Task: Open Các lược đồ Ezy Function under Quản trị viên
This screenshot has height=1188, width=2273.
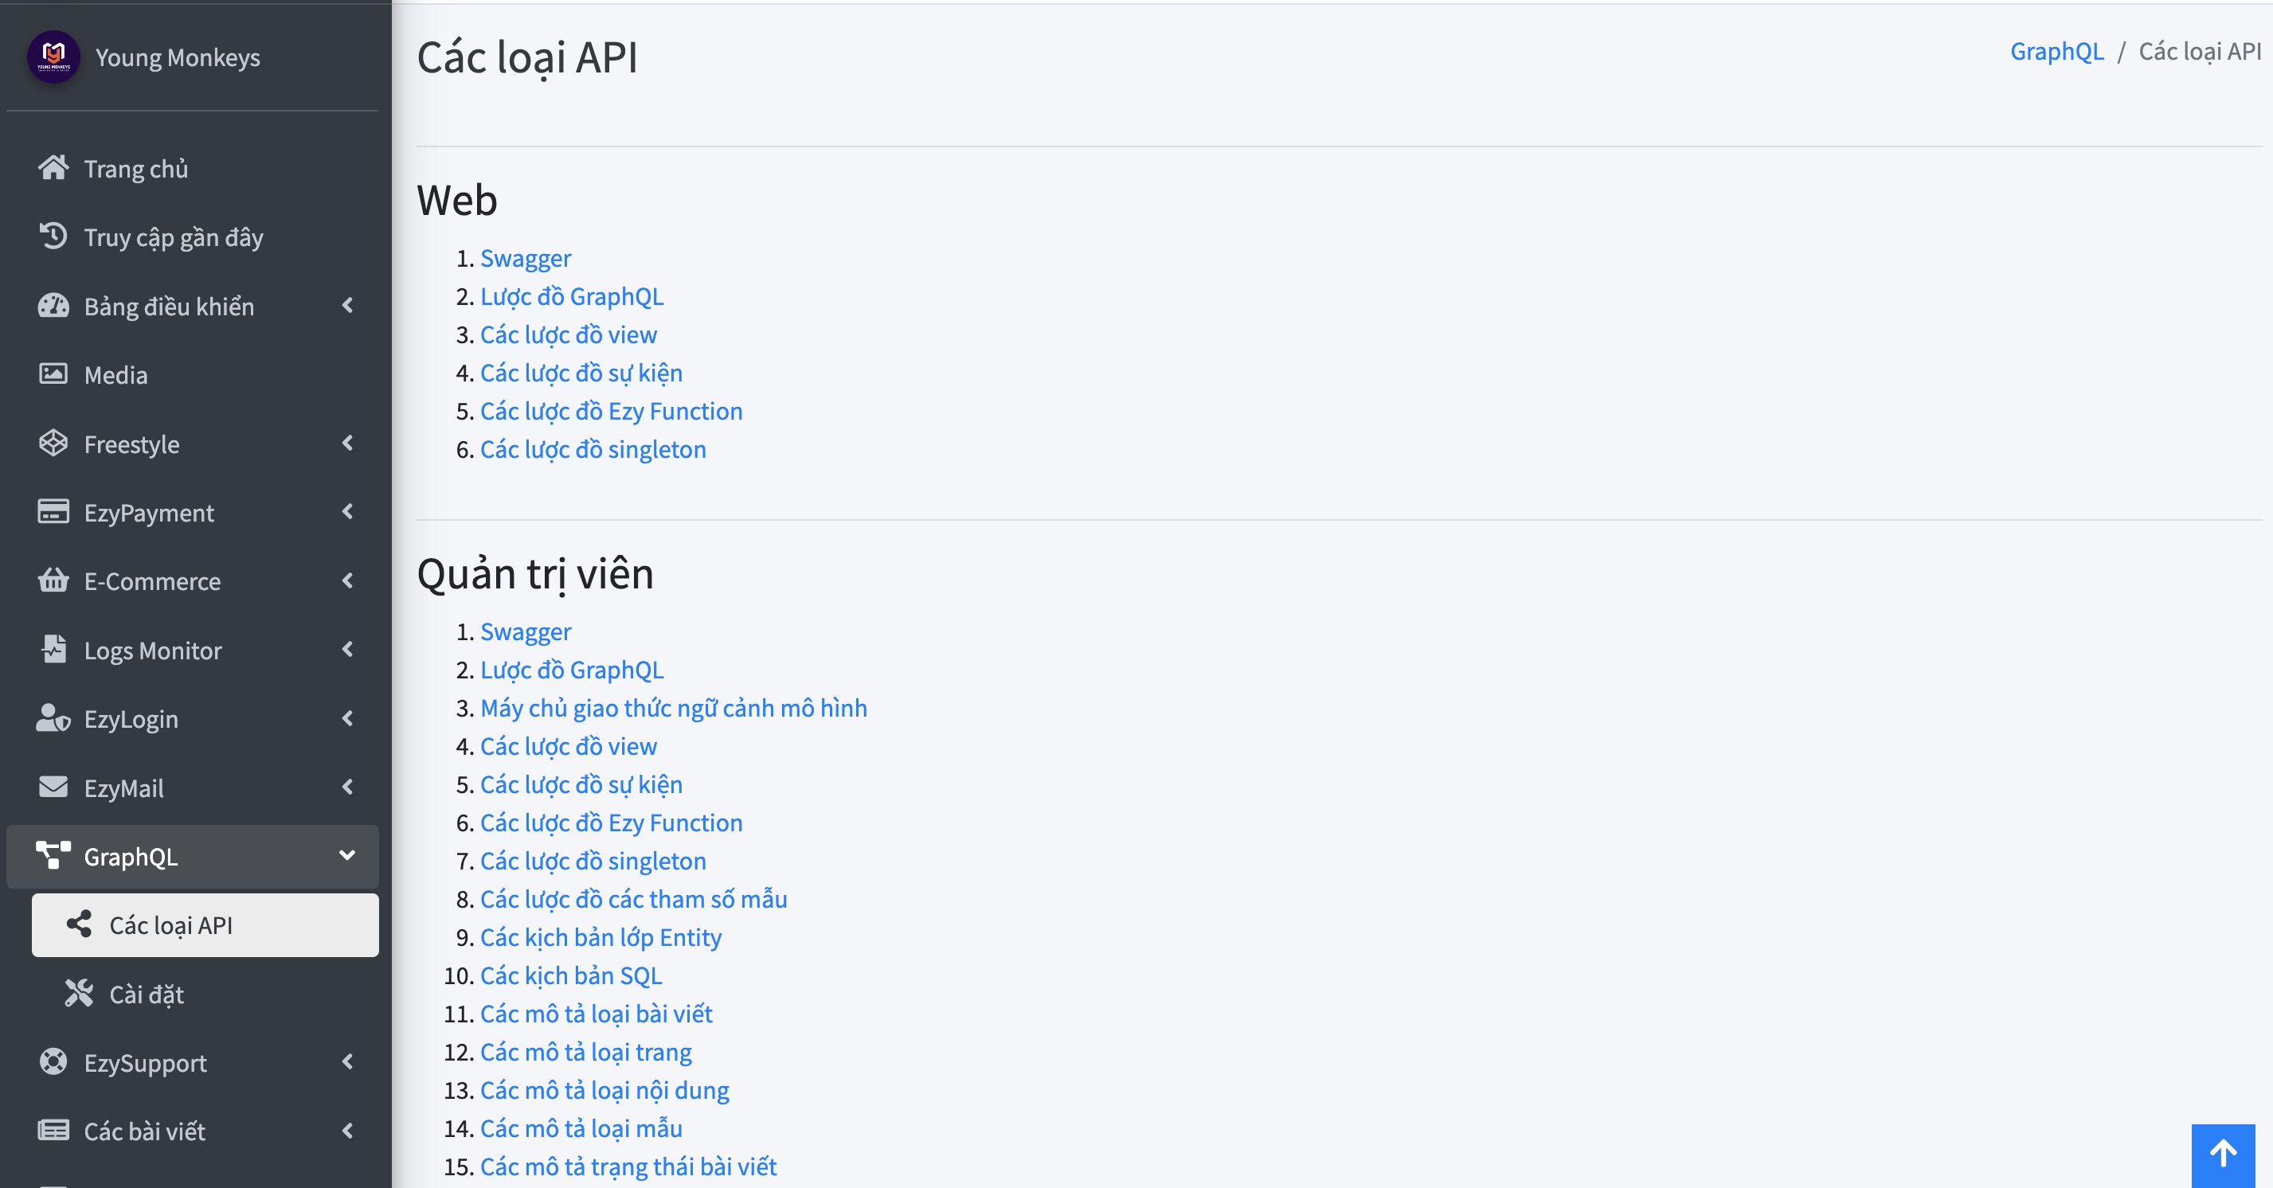Action: [x=612, y=823]
